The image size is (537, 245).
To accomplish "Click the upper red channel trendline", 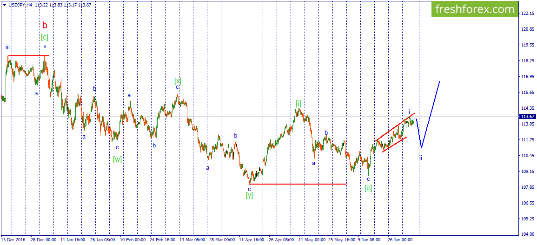I will tap(396, 126).
